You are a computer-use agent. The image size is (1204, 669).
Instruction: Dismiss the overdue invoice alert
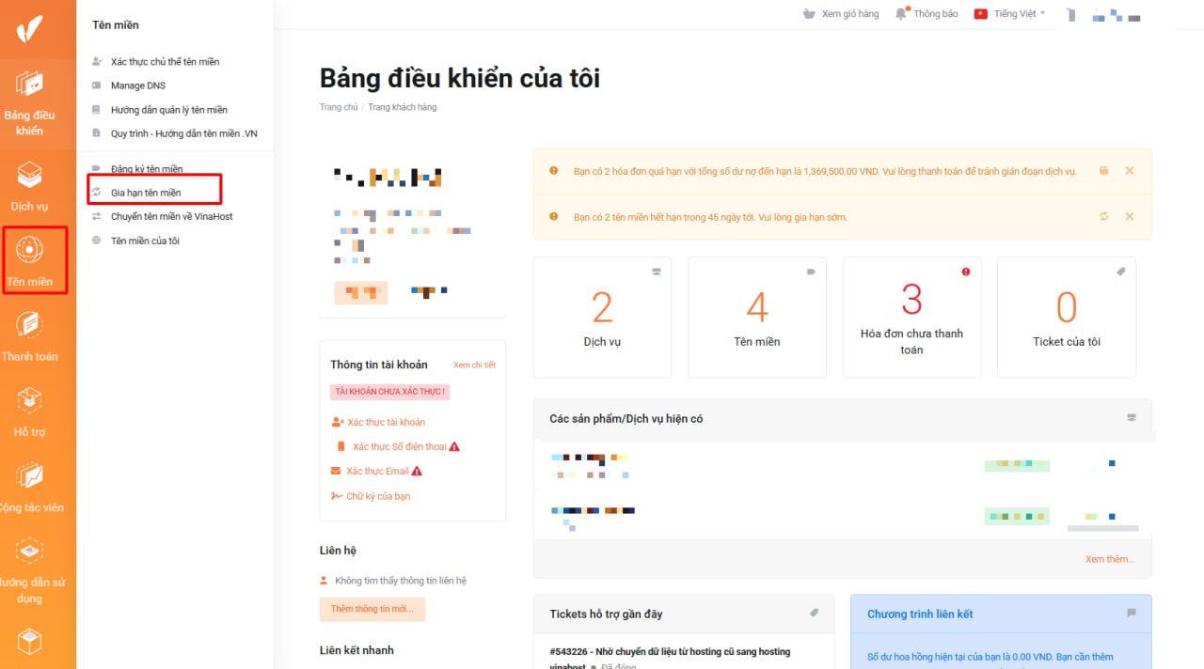click(1129, 170)
